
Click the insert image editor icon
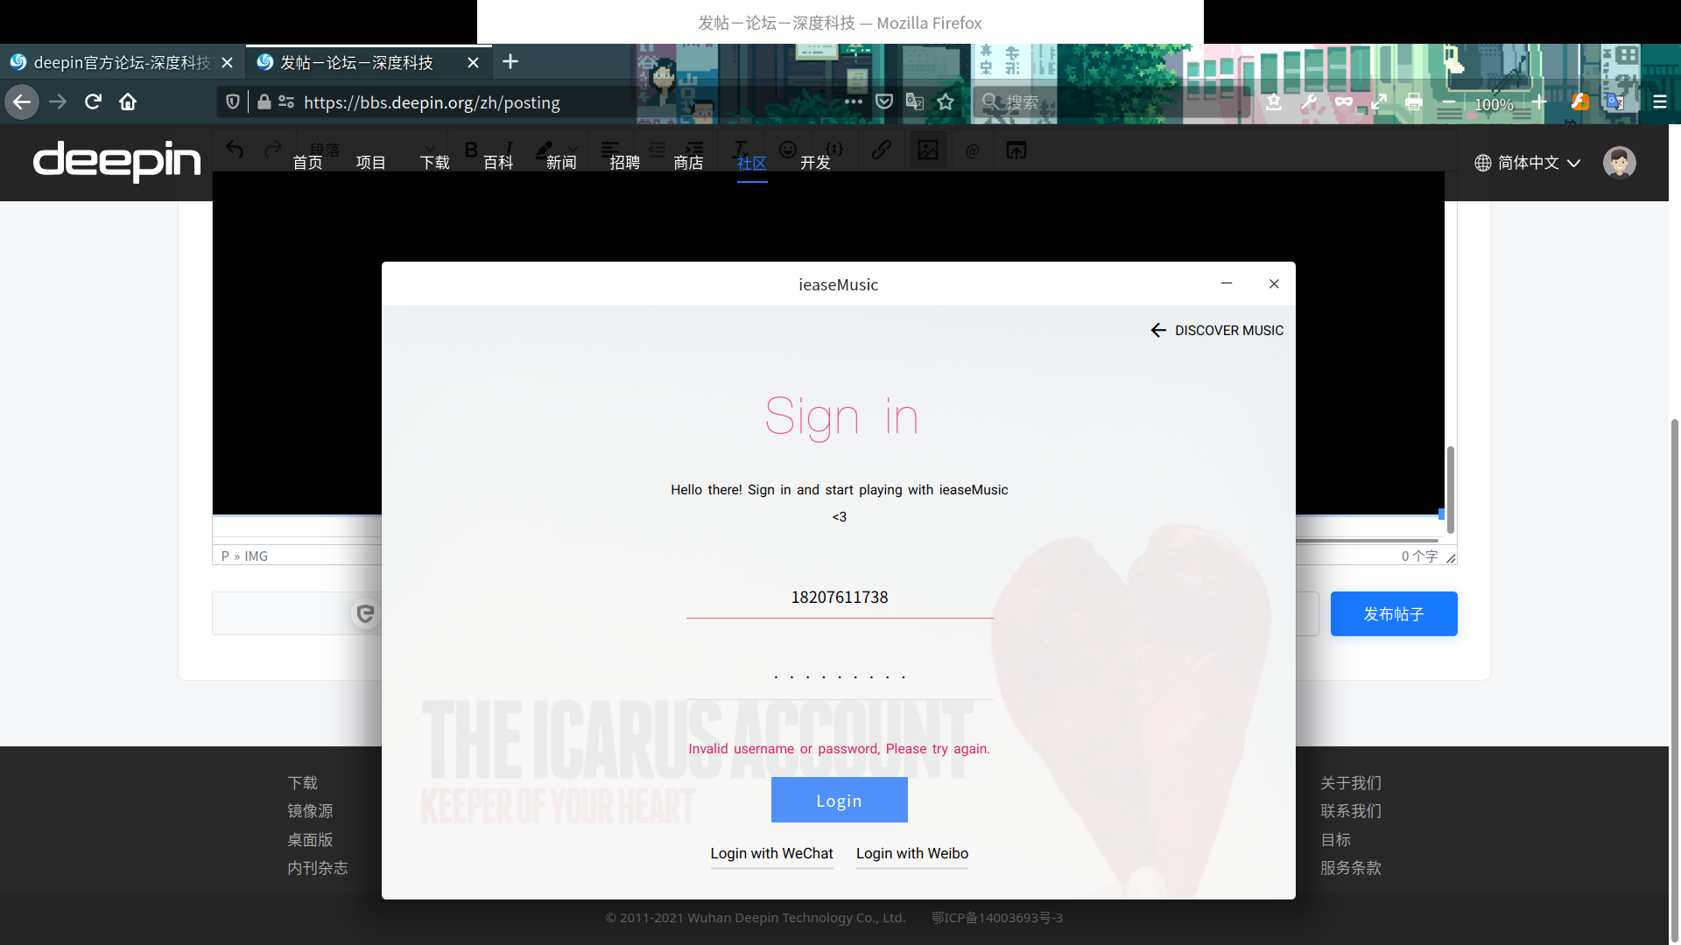coord(928,150)
